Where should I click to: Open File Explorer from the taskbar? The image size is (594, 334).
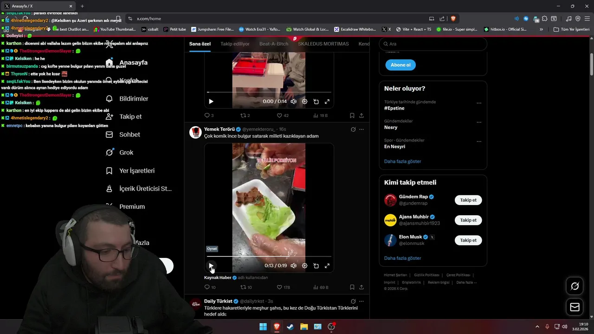(304, 327)
